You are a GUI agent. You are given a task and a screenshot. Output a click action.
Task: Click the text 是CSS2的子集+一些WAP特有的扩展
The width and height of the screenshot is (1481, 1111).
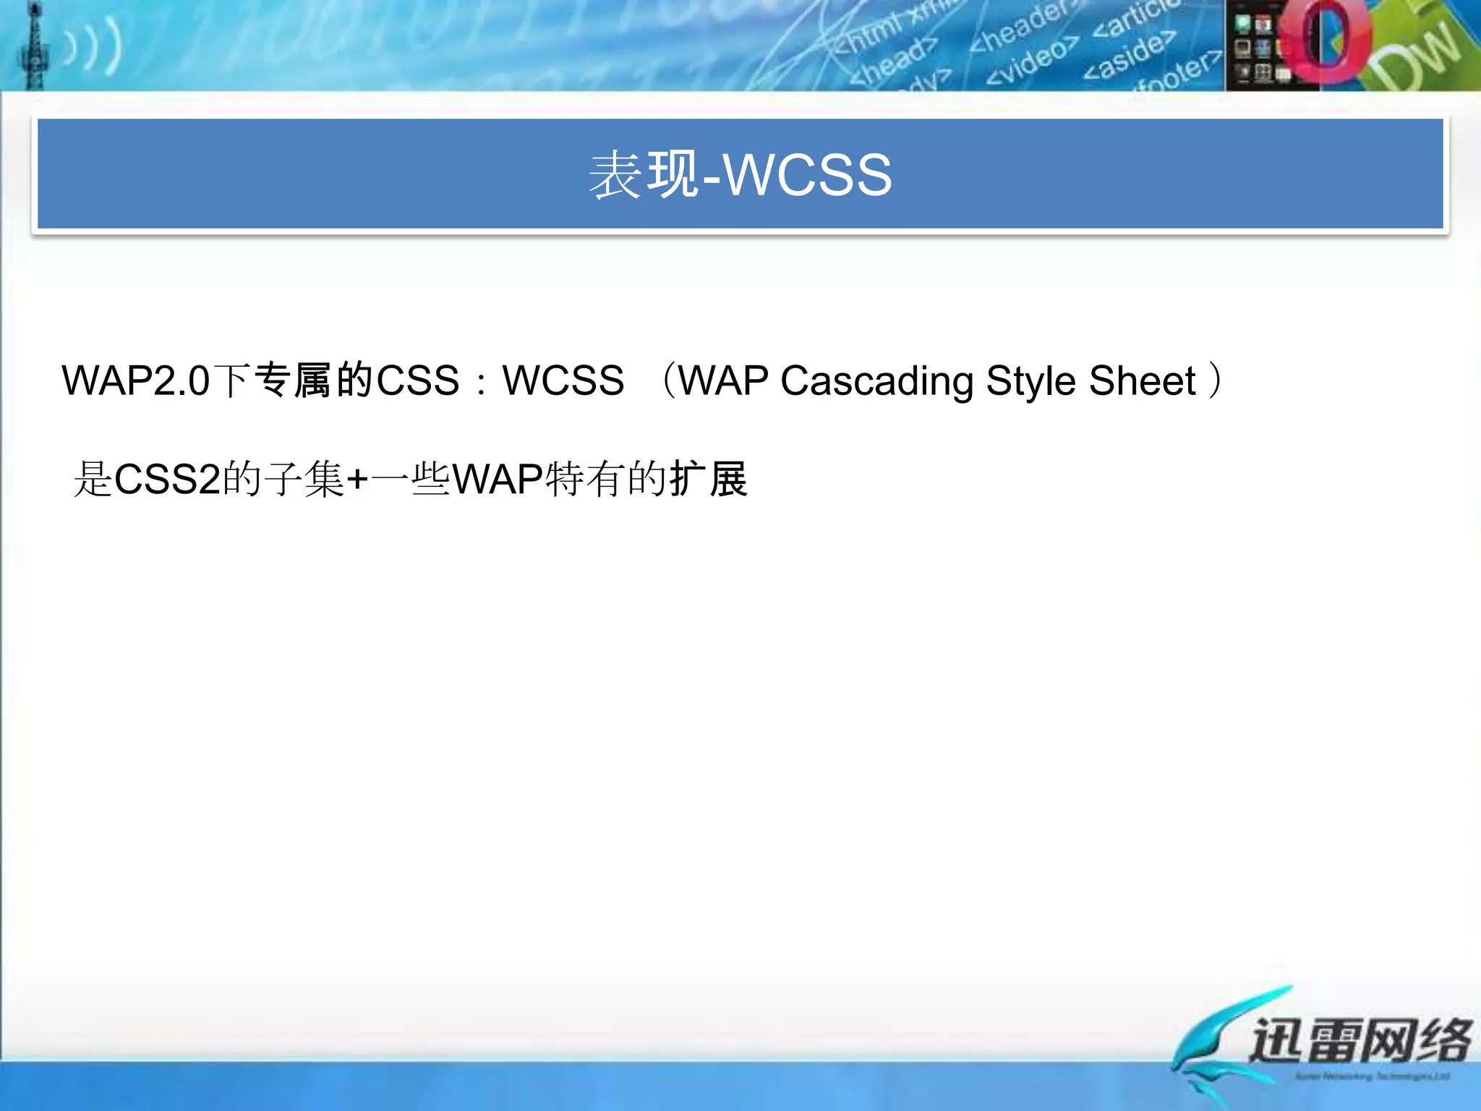pyautogui.click(x=410, y=479)
